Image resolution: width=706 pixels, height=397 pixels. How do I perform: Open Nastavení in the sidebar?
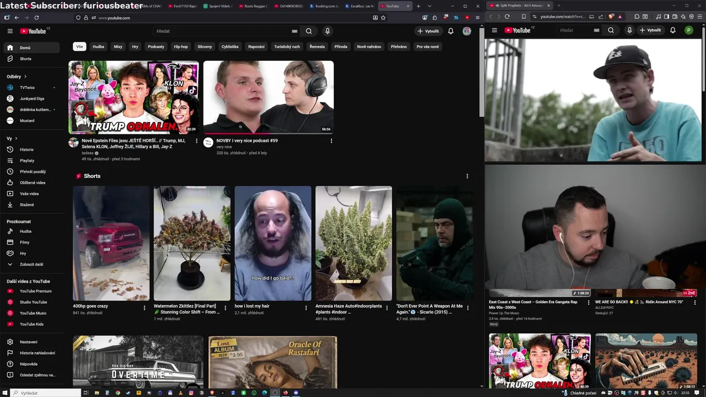coord(33,342)
